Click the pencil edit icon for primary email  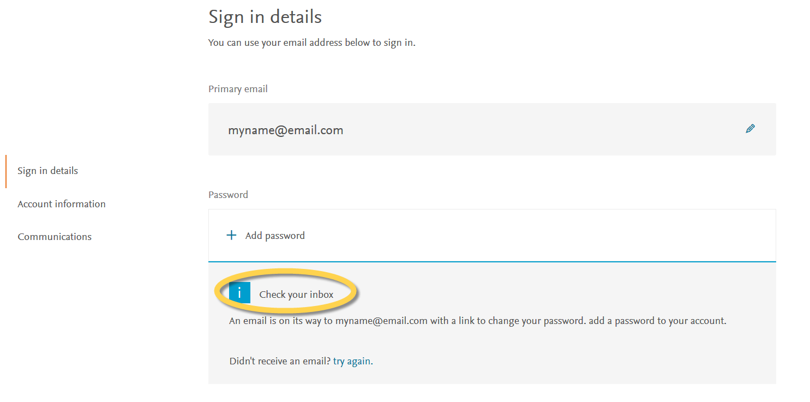(x=750, y=129)
